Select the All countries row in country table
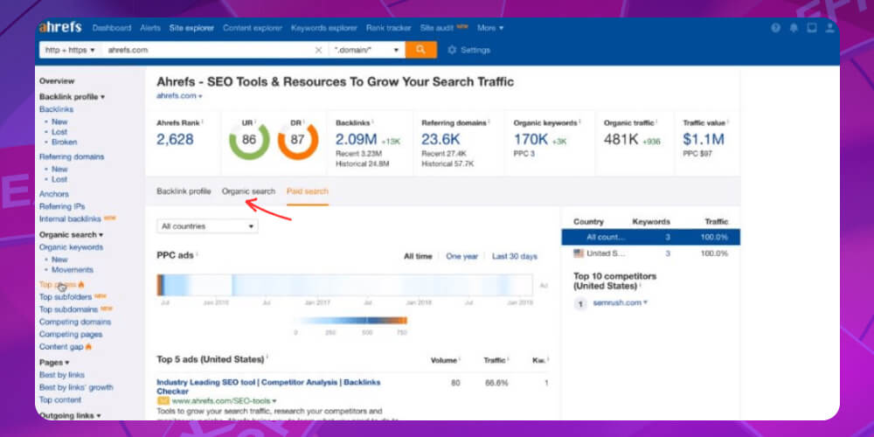 click(x=650, y=237)
